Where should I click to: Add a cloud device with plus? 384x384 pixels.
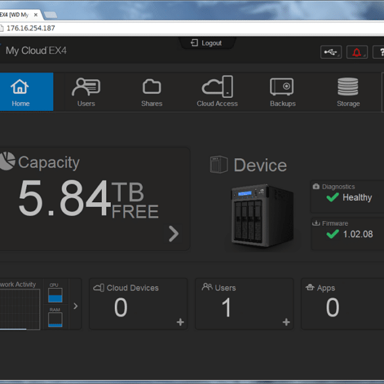(x=181, y=322)
